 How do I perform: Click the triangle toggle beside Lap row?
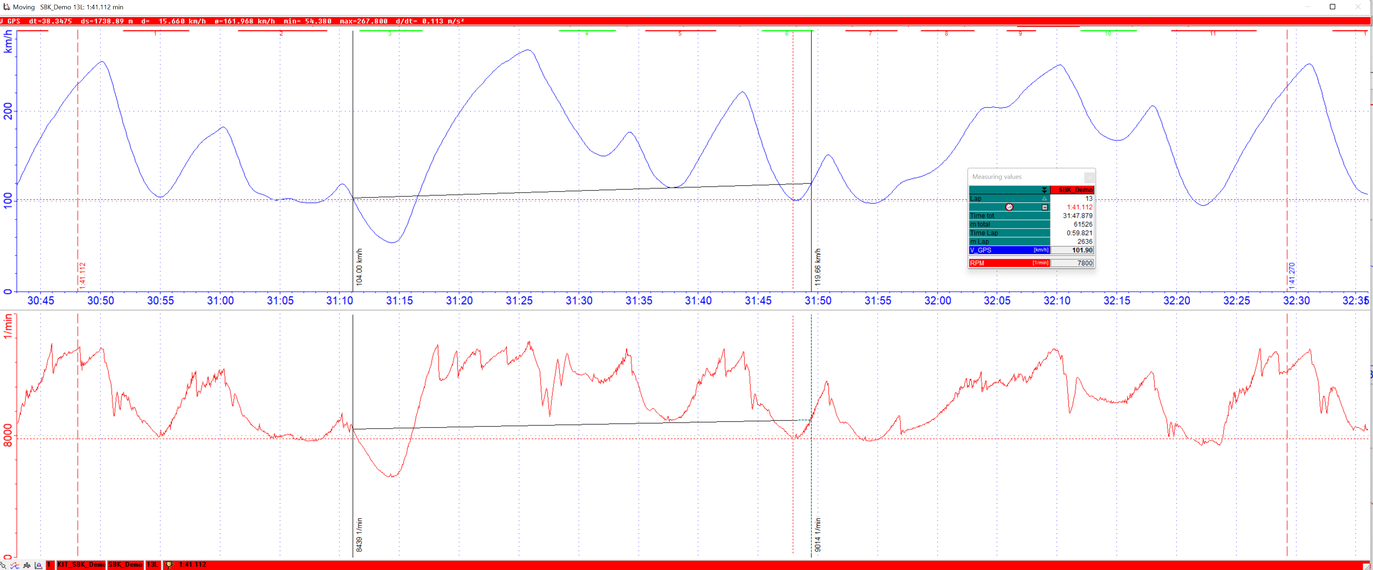pyautogui.click(x=1044, y=199)
